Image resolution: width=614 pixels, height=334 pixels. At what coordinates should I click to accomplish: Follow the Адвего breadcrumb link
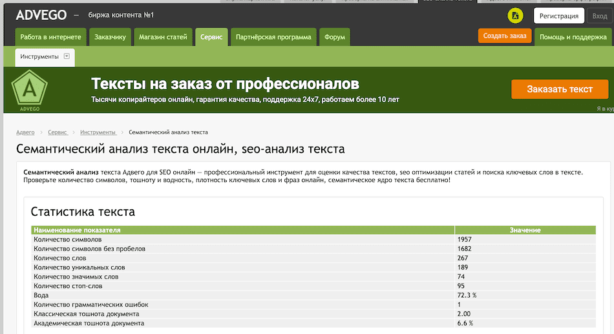pyautogui.click(x=25, y=132)
